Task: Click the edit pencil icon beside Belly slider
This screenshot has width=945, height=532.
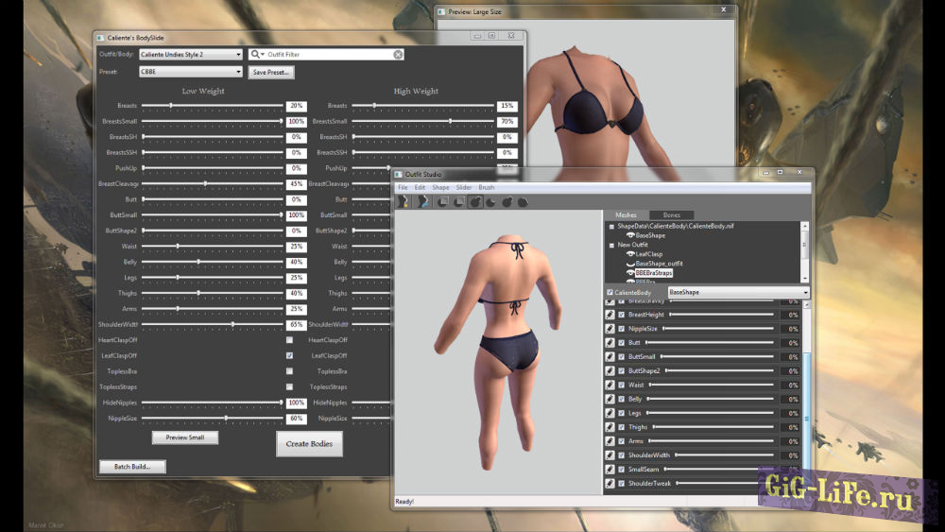Action: click(x=610, y=399)
